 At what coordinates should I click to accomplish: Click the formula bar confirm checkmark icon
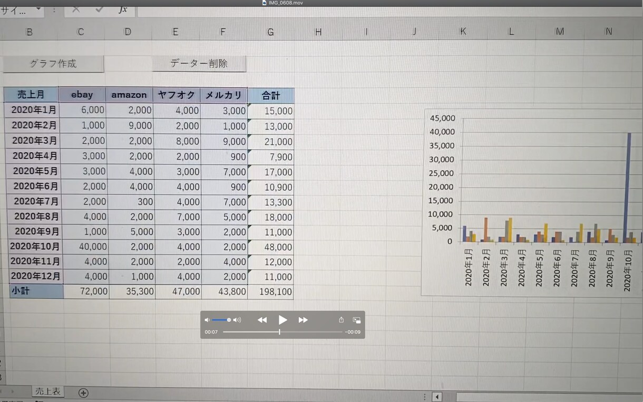pyautogui.click(x=100, y=9)
